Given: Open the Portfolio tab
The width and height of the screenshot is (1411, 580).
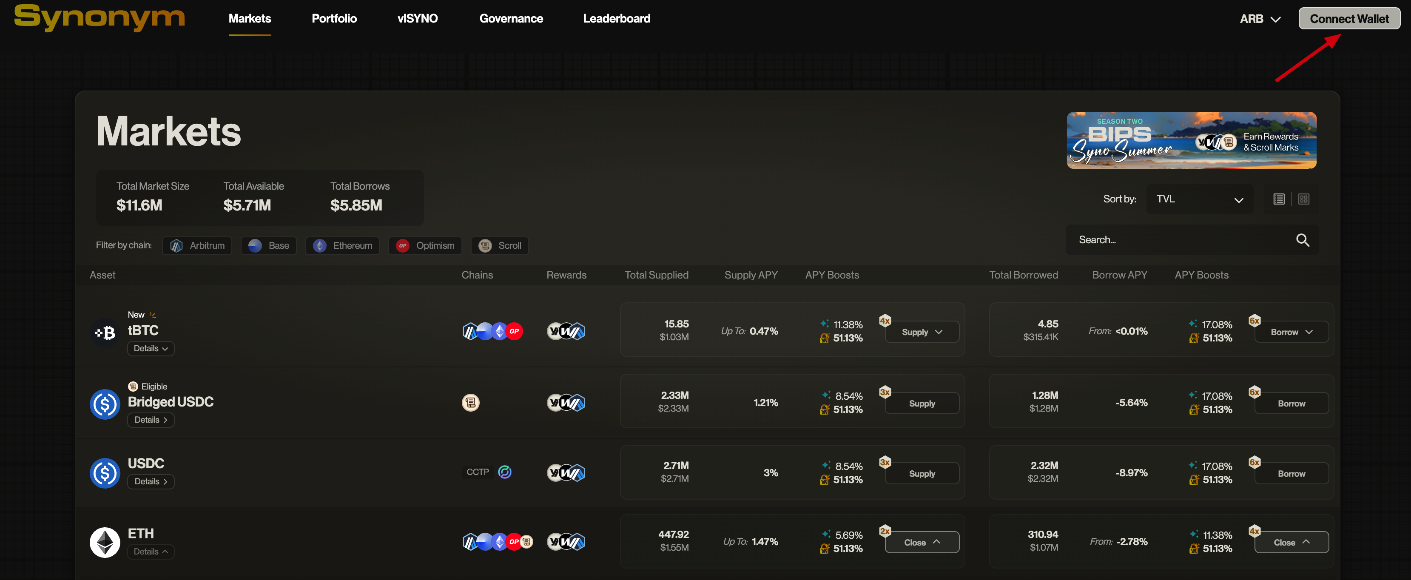Looking at the screenshot, I should [334, 19].
